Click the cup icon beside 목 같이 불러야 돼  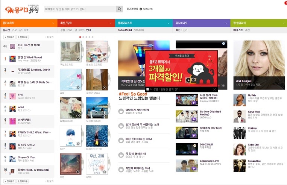pyautogui.click(x=121, y=155)
